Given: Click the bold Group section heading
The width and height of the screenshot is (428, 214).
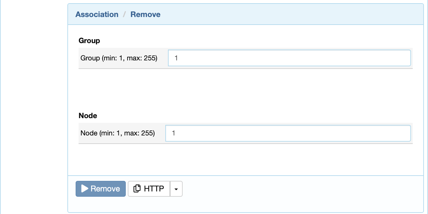Looking at the screenshot, I should pyautogui.click(x=89, y=41).
